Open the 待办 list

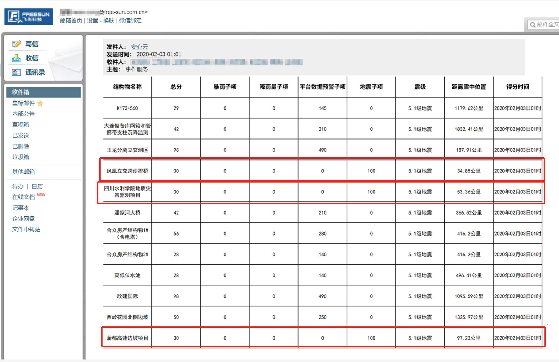[x=18, y=186]
